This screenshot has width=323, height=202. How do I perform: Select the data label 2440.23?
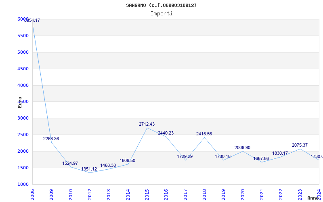(x=166, y=133)
